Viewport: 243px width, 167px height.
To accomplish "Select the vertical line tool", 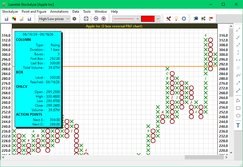I will coord(238,52).
